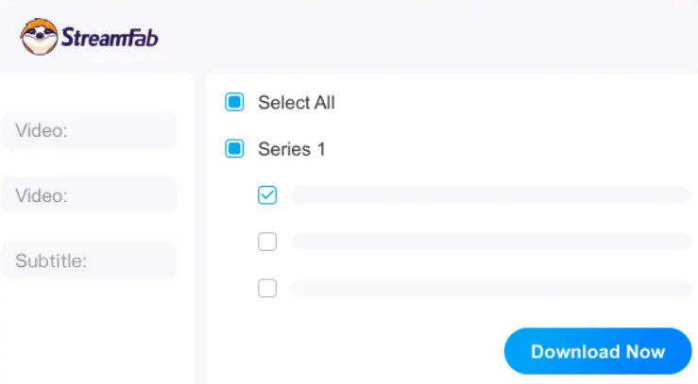Click the Select All label text
The height and width of the screenshot is (384, 698).
point(297,103)
